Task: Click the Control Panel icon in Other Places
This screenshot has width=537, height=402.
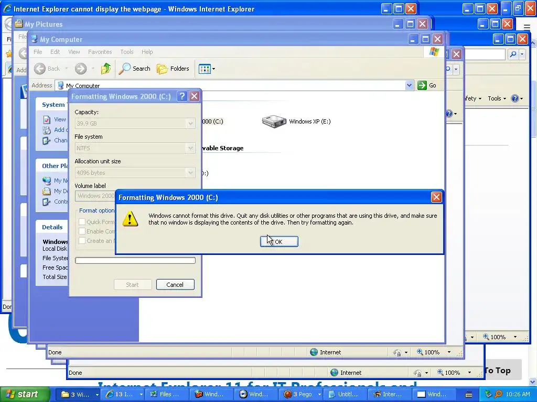Action: [47, 202]
